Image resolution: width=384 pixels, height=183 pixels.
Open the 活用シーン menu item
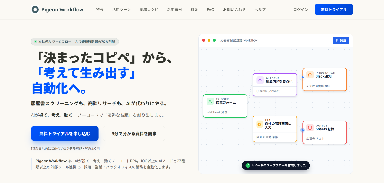click(121, 9)
